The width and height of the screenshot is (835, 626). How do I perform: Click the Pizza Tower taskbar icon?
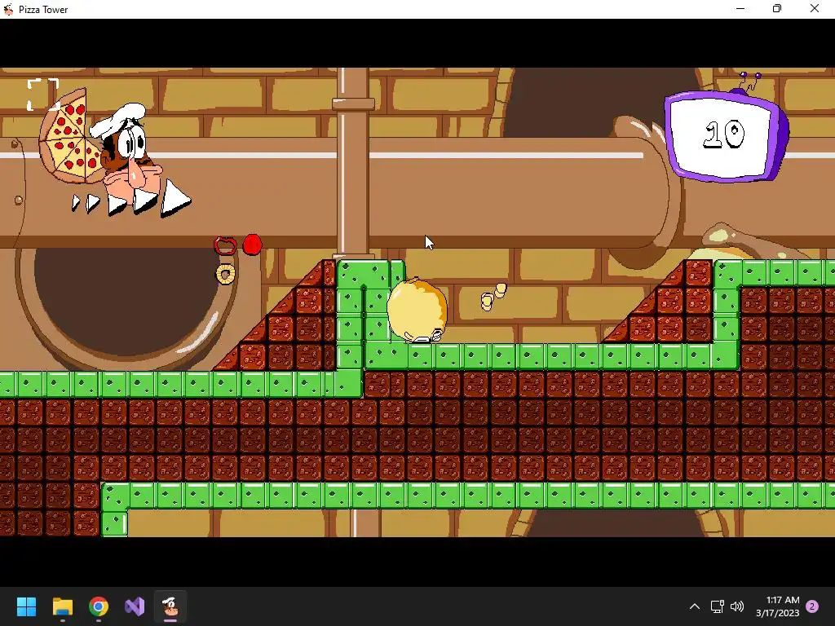170,606
